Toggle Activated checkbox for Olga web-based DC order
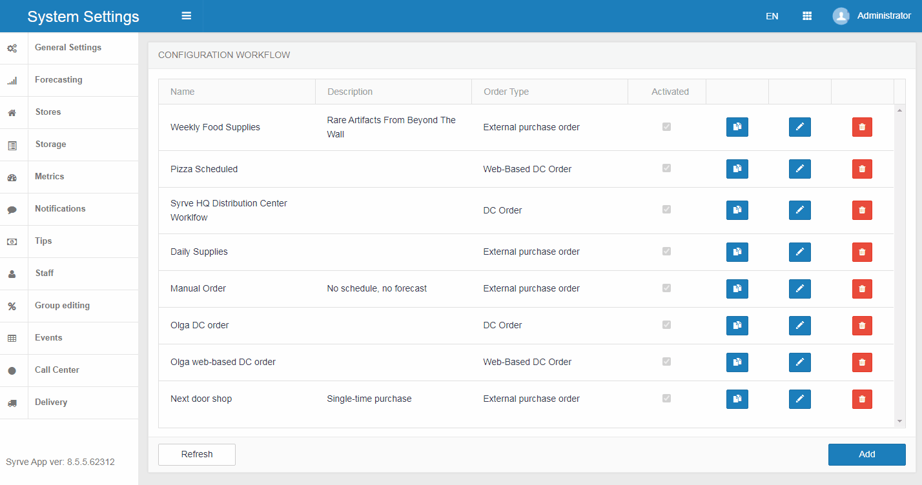The image size is (922, 485). tap(666, 362)
